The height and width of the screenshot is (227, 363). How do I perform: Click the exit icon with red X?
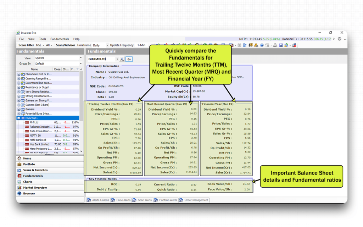[x=294, y=45]
